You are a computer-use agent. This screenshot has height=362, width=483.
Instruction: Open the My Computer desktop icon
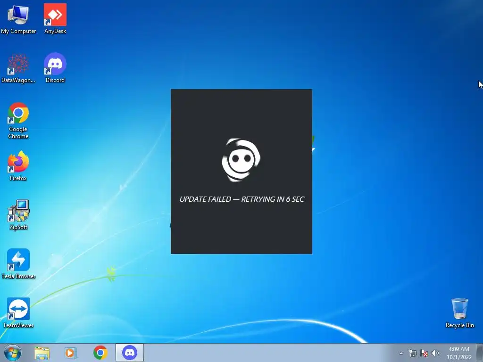(x=18, y=19)
